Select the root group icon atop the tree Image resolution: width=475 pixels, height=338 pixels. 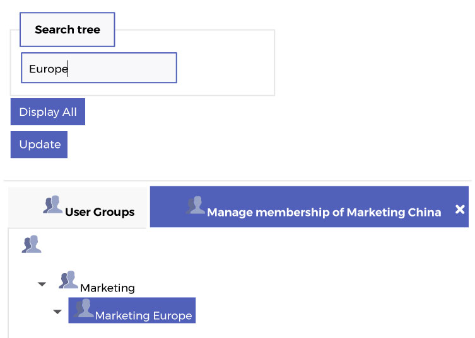tap(32, 244)
